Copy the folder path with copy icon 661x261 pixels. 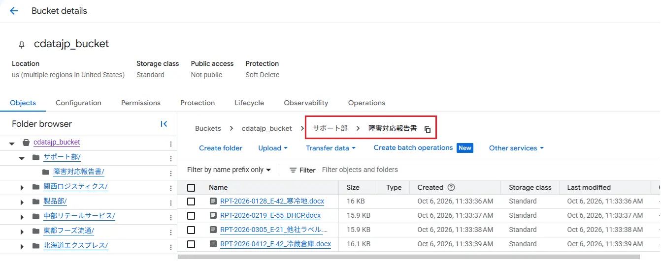tap(428, 130)
